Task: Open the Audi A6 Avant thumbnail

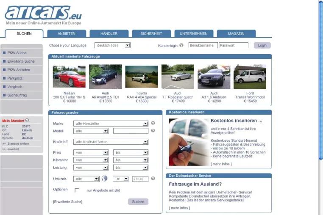Action: pos(105,77)
